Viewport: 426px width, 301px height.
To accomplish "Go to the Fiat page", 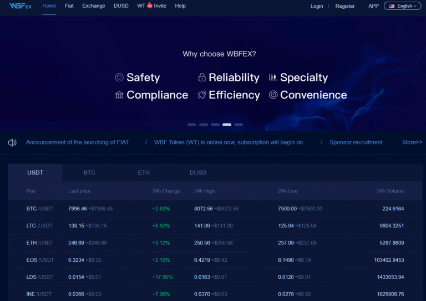I will pos(69,6).
